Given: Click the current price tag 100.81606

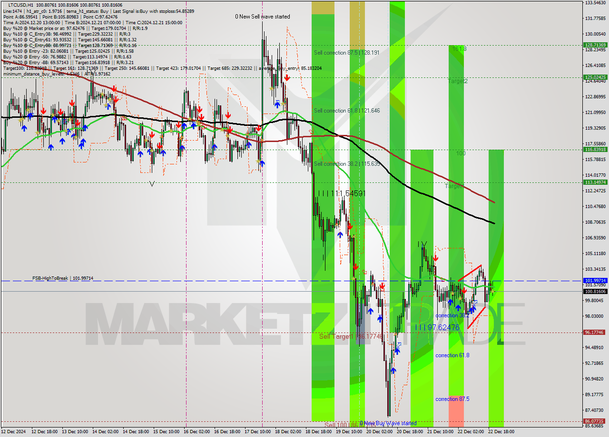Looking at the screenshot, I should (x=595, y=291).
